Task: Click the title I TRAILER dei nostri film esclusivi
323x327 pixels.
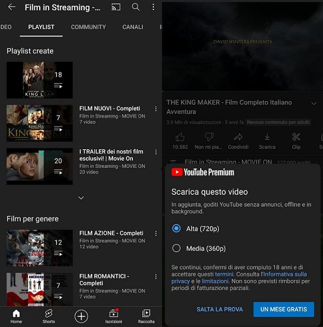Action: pyautogui.click(x=111, y=155)
